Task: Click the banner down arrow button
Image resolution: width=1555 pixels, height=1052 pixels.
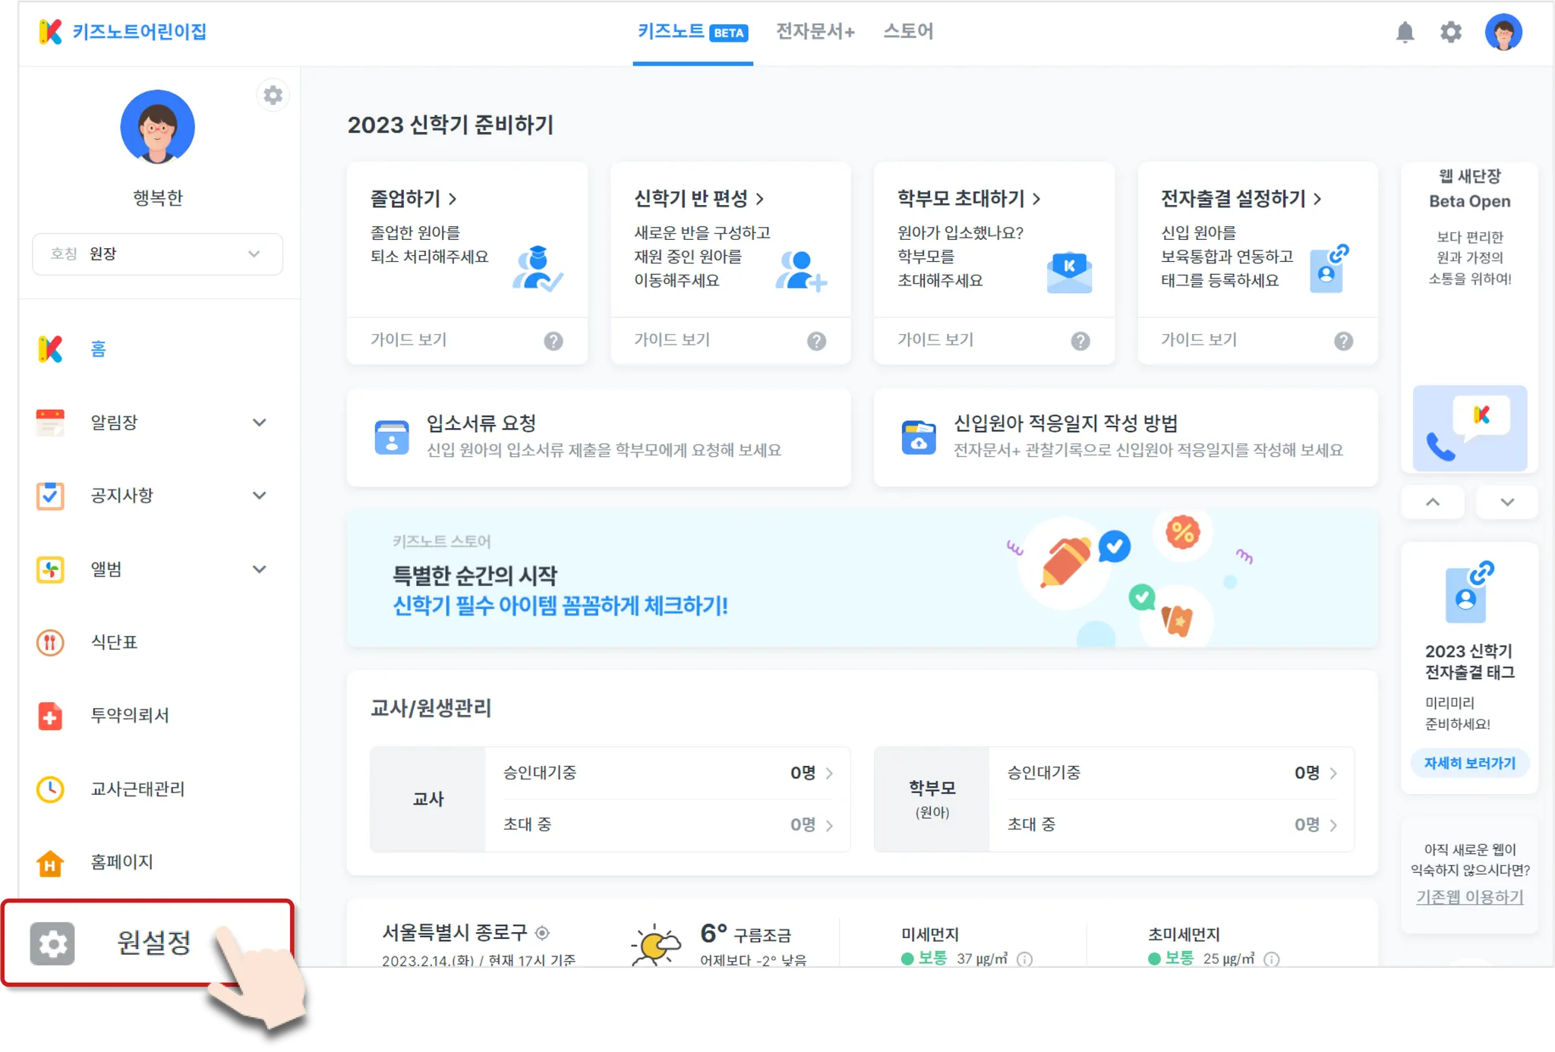Action: click(1506, 502)
